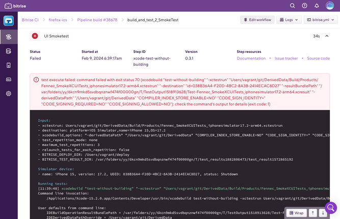The image size is (340, 219).
Task: Jump to bottom of log with down arrow
Action: pyautogui.click(x=323, y=213)
